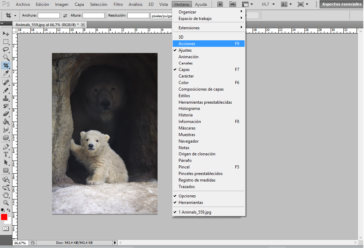This screenshot has width=364, height=248.
Task: Choose Acciones from Ventana menu
Action: pyautogui.click(x=208, y=44)
